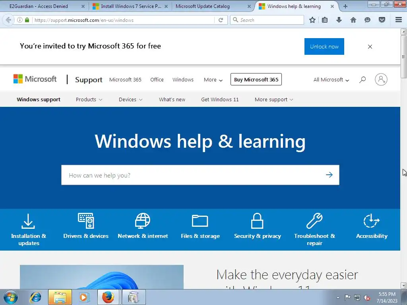Bookmark this page with the star icon
Viewport: 407px width, 305px height.
[x=312, y=20]
